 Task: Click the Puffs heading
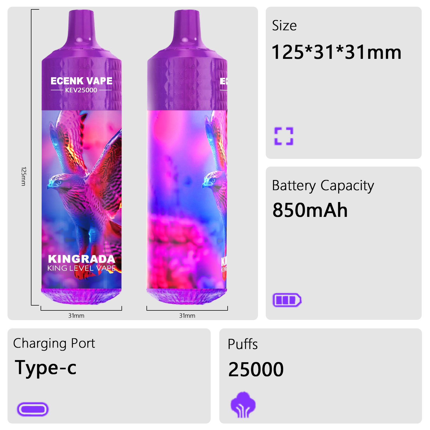243,344
